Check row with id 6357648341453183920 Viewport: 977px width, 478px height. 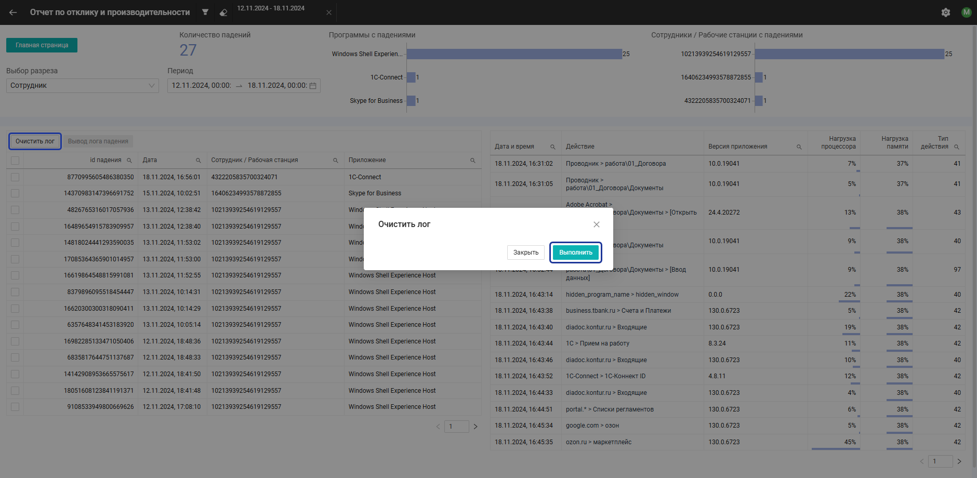[x=15, y=325]
